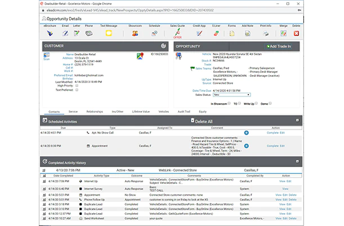Click the customer panel refresh icon

[163, 46]
